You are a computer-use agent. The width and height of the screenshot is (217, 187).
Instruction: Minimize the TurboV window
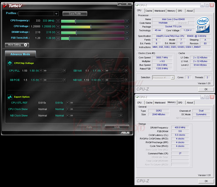(120, 4)
